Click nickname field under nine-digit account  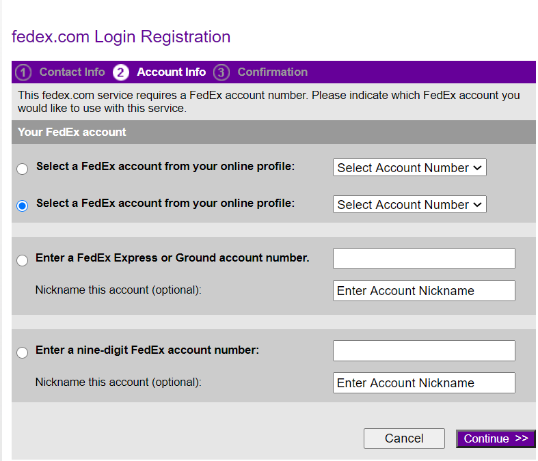424,383
